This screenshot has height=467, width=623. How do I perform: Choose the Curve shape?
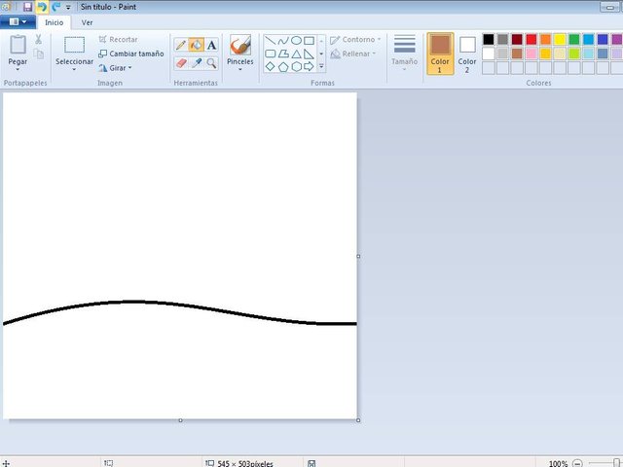click(x=283, y=40)
